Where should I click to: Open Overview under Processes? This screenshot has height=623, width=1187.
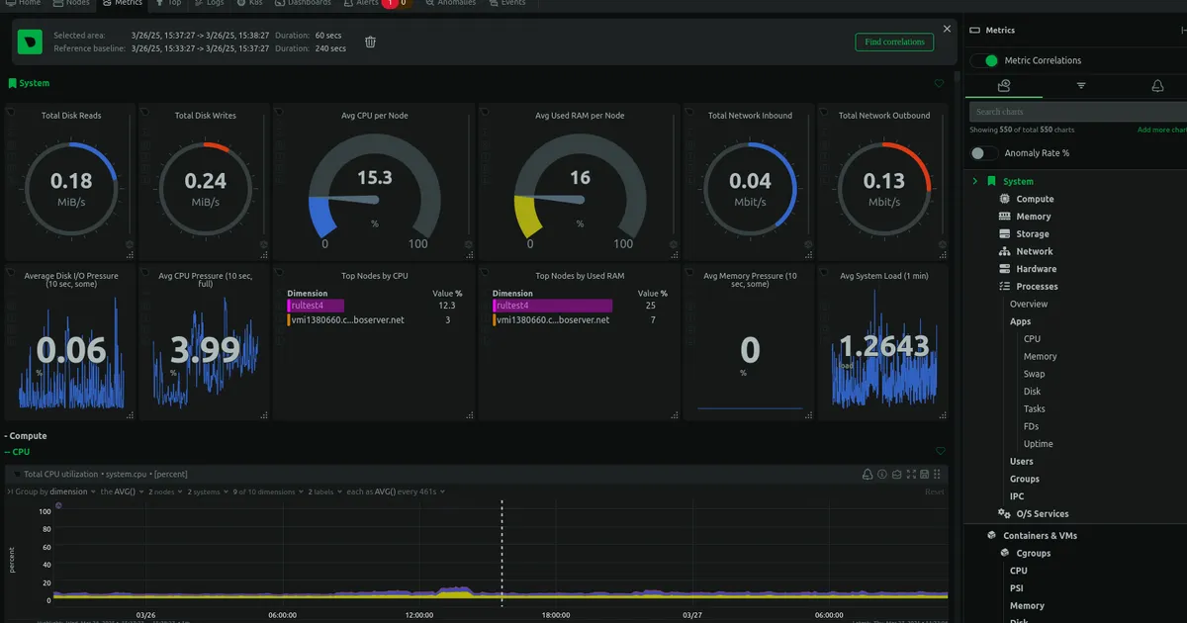coord(1029,304)
